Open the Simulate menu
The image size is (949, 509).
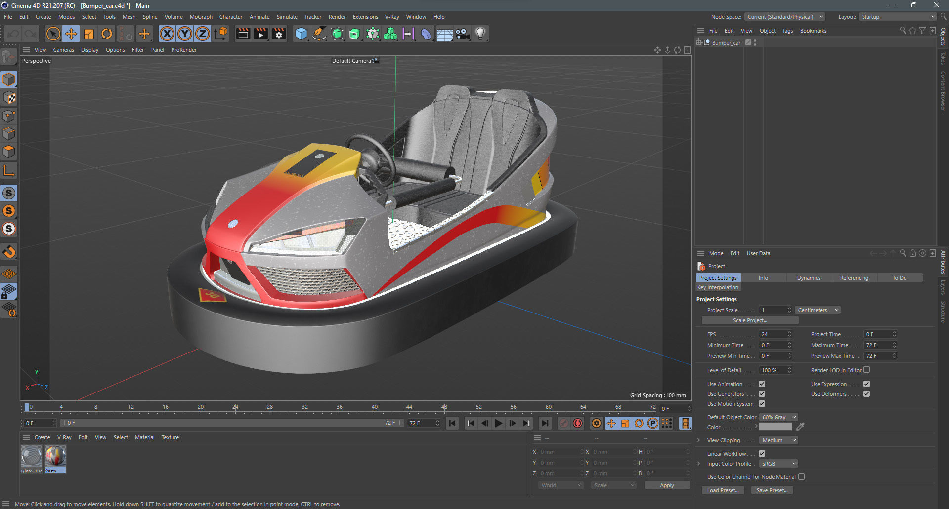287,17
